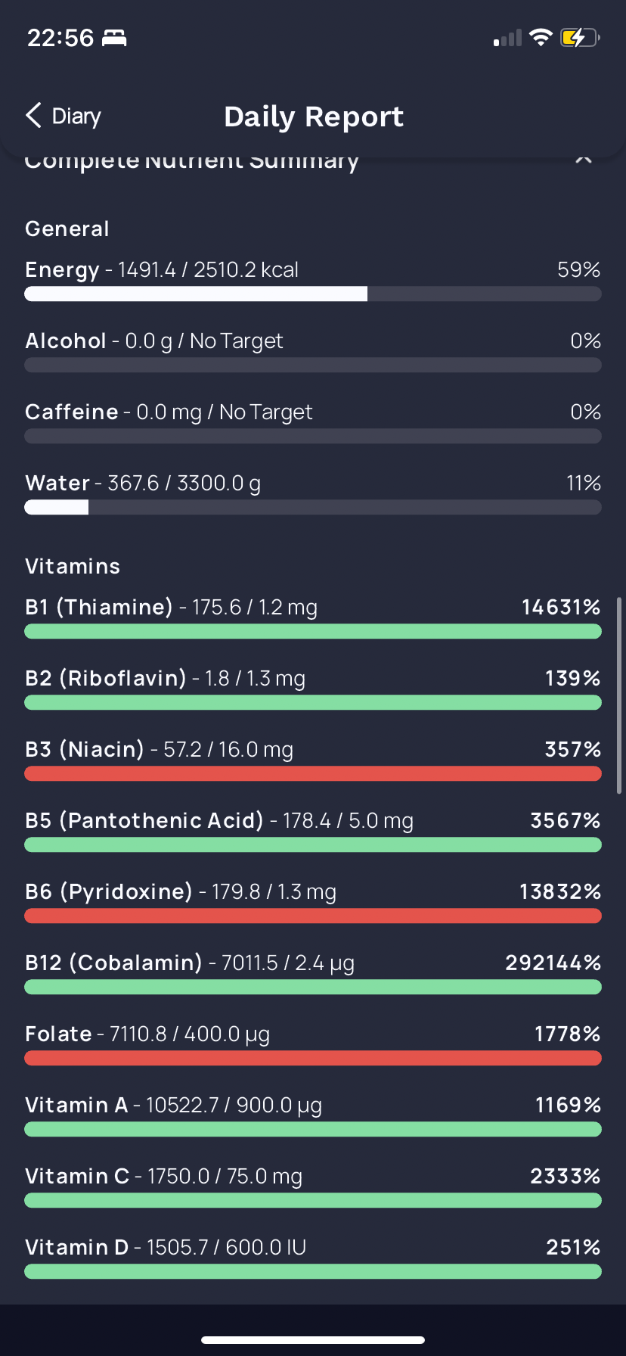Open the Vitamin C row

313,1187
